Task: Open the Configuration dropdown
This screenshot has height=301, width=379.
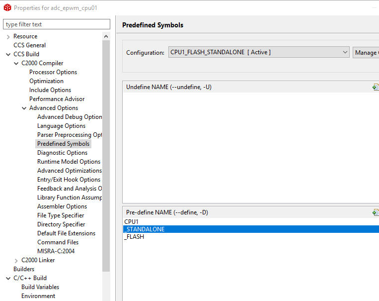Action: click(x=259, y=52)
